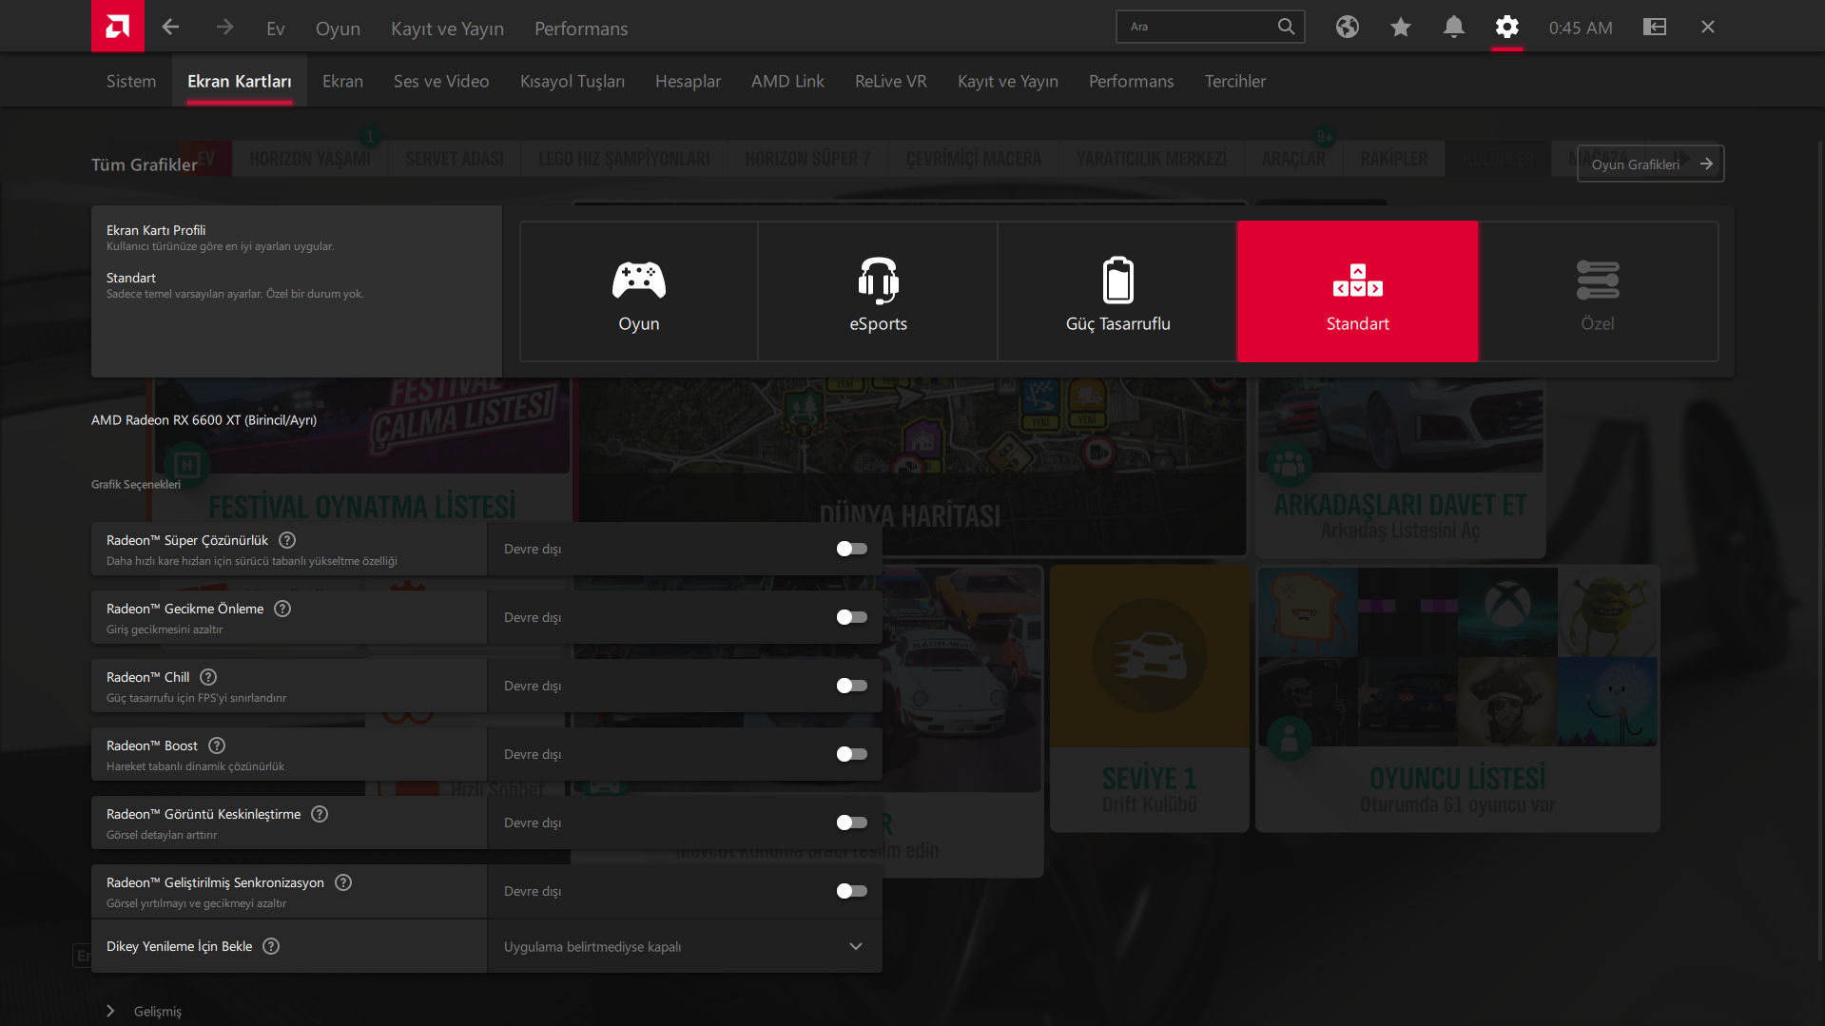Open Dikey Yenileme İçin Bekle dropdown
Screen dimensions: 1825x1026
tap(685, 946)
